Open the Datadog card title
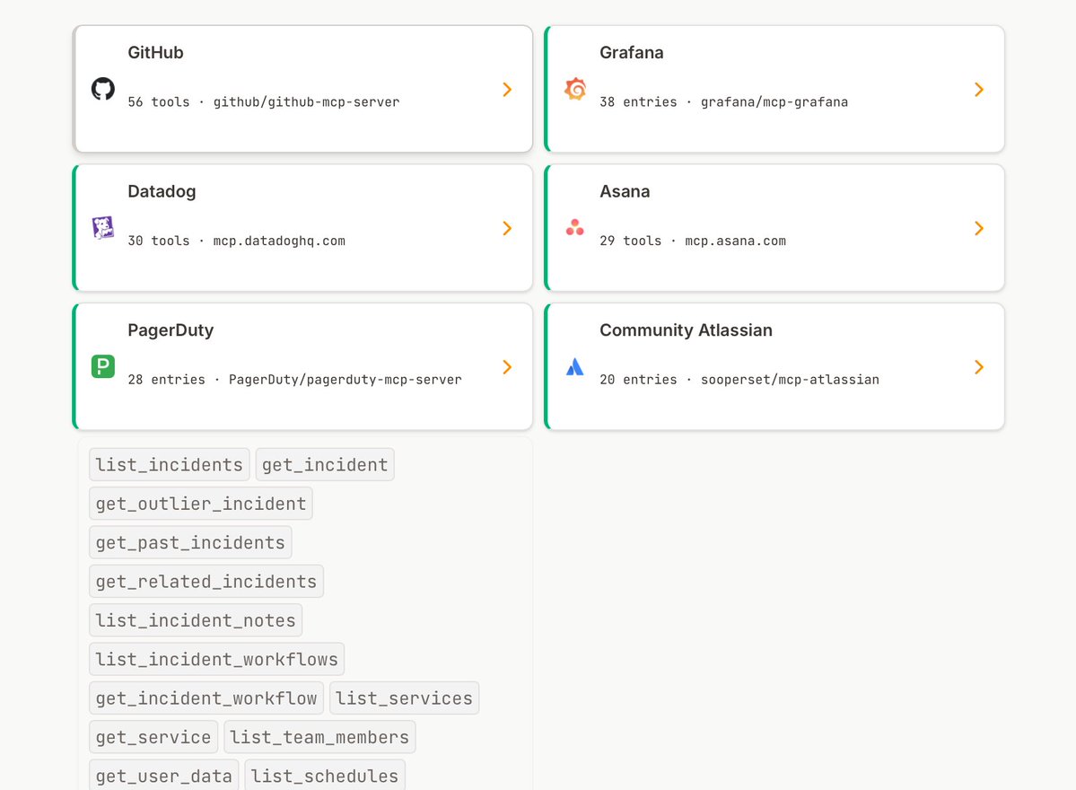This screenshot has width=1076, height=790. coord(162,191)
